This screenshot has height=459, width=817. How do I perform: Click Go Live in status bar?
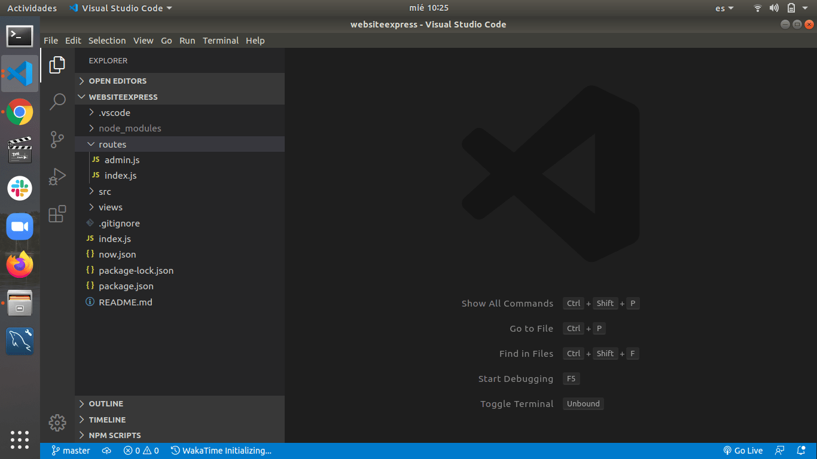click(743, 451)
